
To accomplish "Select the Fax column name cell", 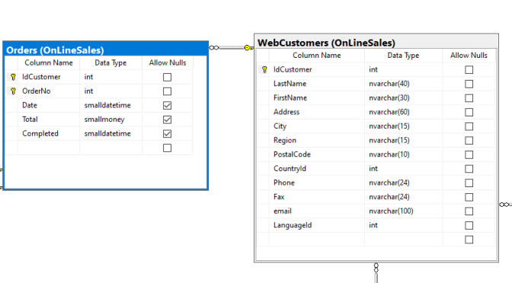I will point(317,197).
